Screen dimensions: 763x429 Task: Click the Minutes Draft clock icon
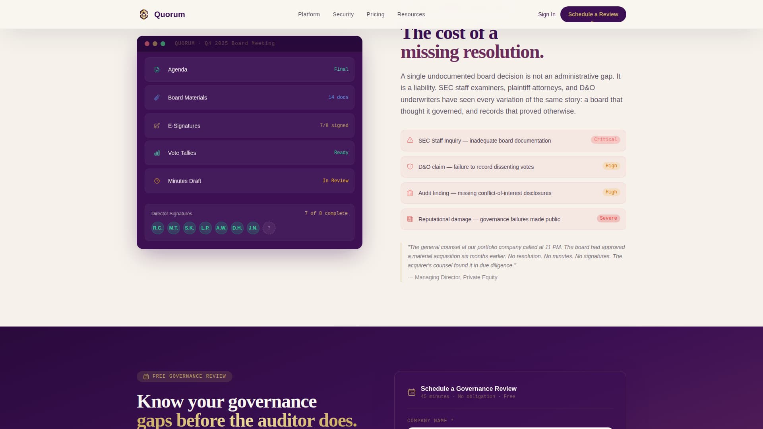(157, 181)
